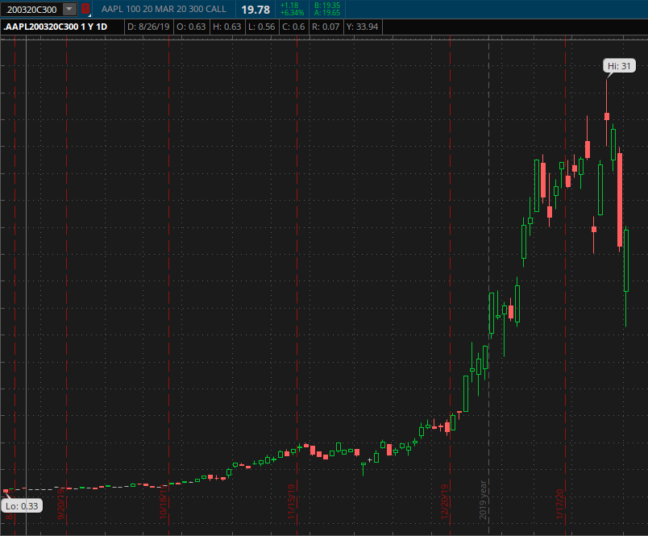648x536 pixels.
Task: Click the 1/17/20 expiration date marker
Action: click(x=560, y=505)
